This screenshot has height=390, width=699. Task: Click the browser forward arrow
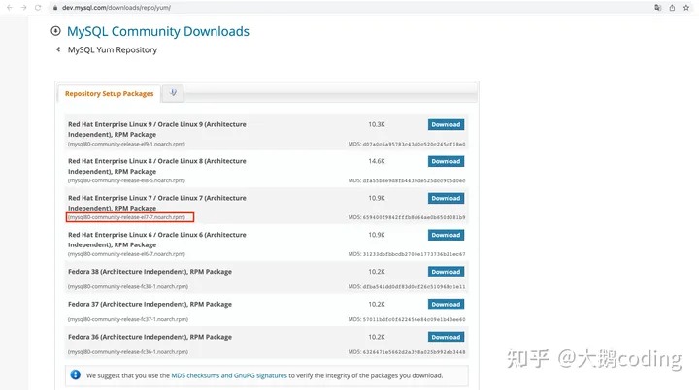point(23,7)
